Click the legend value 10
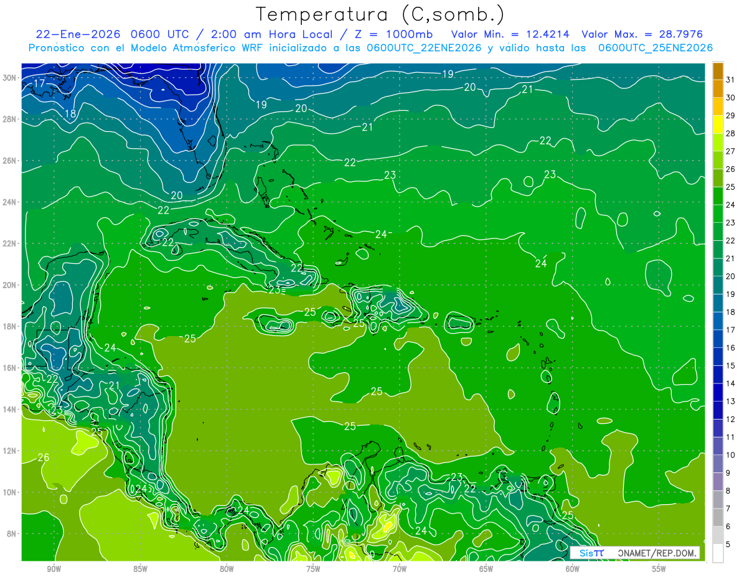Viewport: 747px width, 577px height. click(730, 455)
